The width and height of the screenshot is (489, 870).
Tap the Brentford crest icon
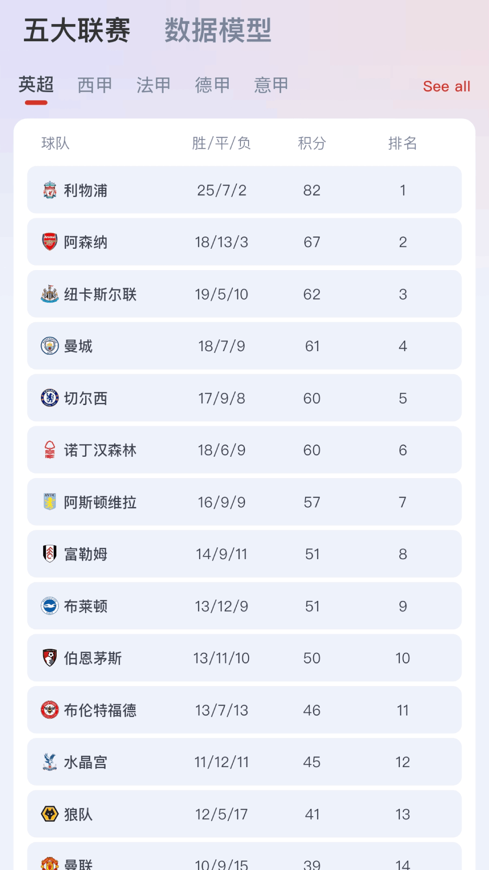[50, 710]
